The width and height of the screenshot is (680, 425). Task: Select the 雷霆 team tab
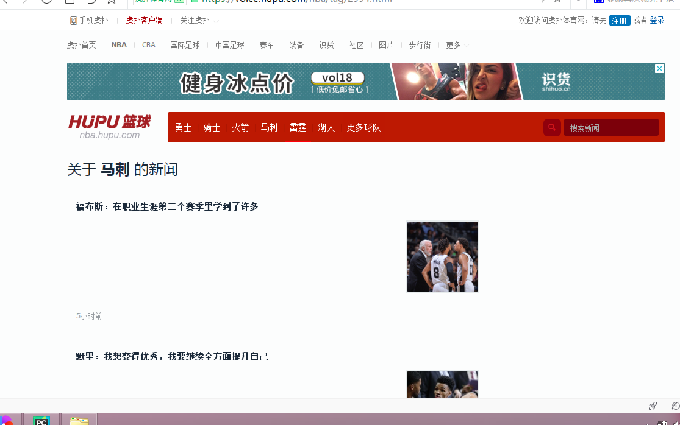(298, 127)
